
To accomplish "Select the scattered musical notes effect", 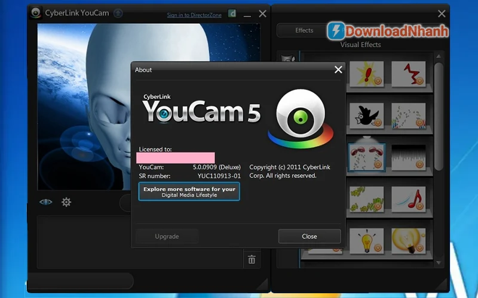I will coord(408,116).
